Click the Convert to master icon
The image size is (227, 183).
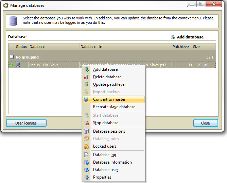click(87, 99)
